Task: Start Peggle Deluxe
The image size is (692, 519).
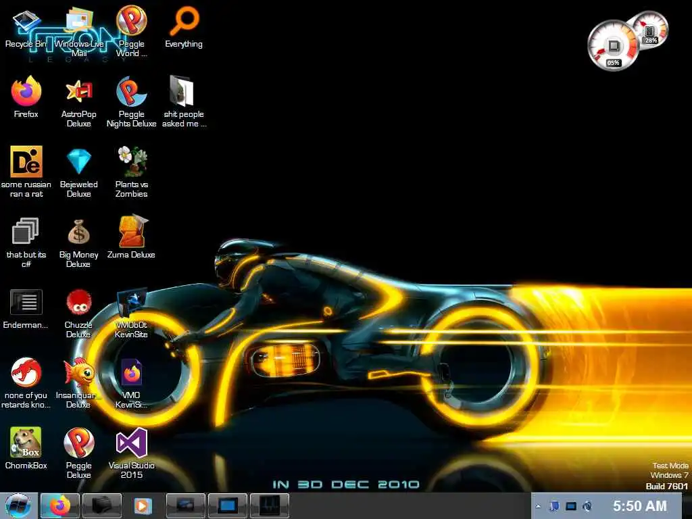Action: 78,453
